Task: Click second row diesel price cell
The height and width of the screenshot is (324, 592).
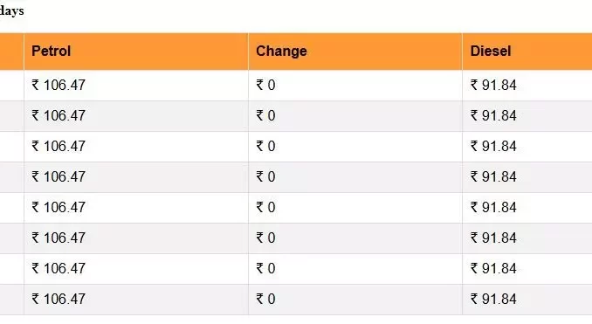Action: [527, 116]
